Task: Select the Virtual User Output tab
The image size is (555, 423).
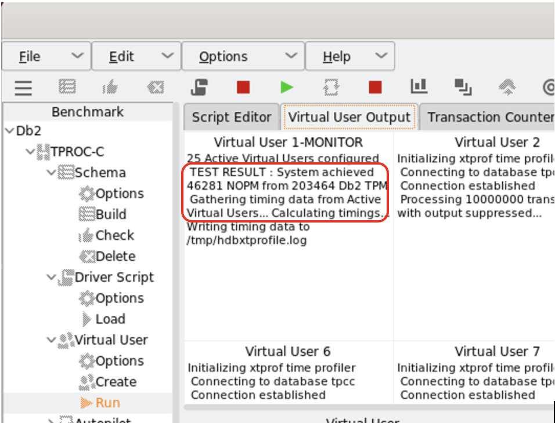Action: point(349,117)
